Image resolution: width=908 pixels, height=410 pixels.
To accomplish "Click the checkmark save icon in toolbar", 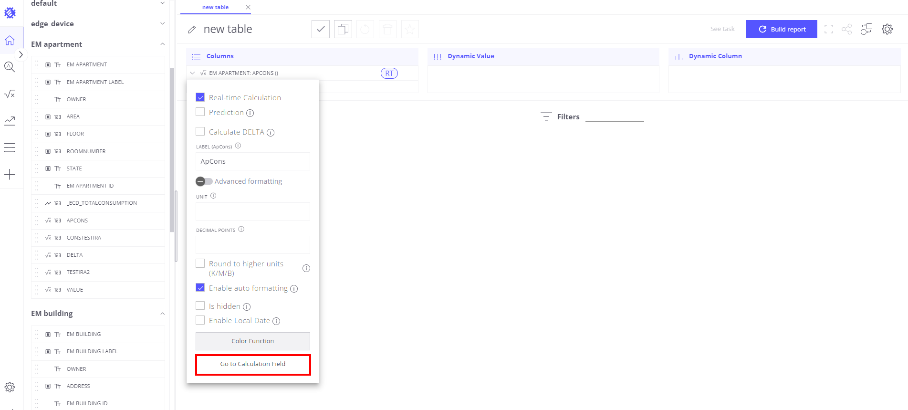I will coord(320,29).
